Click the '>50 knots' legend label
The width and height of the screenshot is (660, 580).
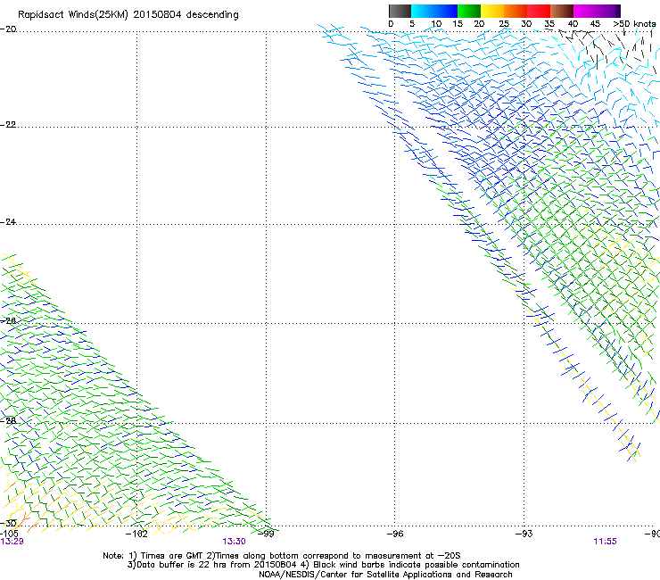[634, 24]
